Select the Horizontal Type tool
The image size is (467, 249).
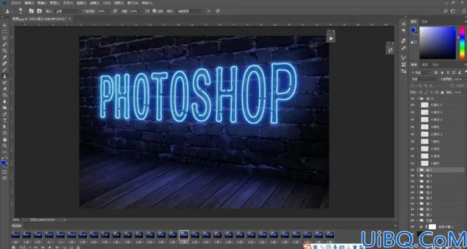pyautogui.click(x=5, y=121)
